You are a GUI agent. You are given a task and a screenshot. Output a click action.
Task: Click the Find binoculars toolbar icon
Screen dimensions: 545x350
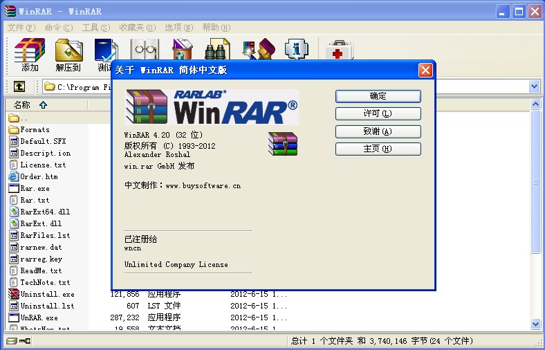(x=216, y=50)
